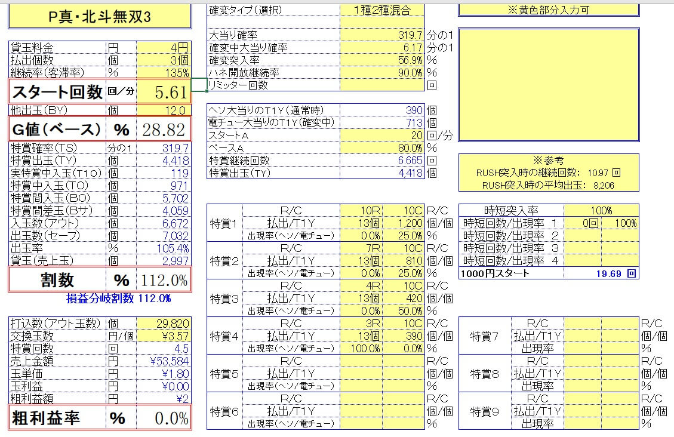Click the 特賞1 round cell 10R
674x437 pixels.
point(361,211)
